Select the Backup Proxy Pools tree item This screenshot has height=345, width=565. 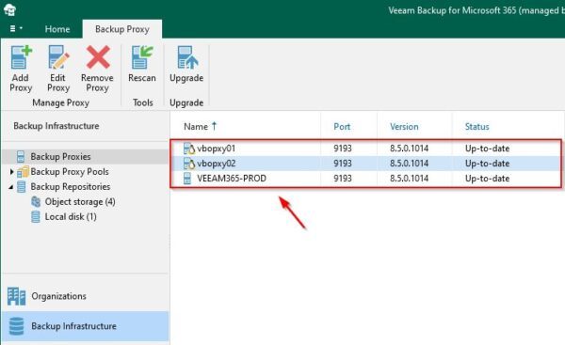tap(70, 172)
